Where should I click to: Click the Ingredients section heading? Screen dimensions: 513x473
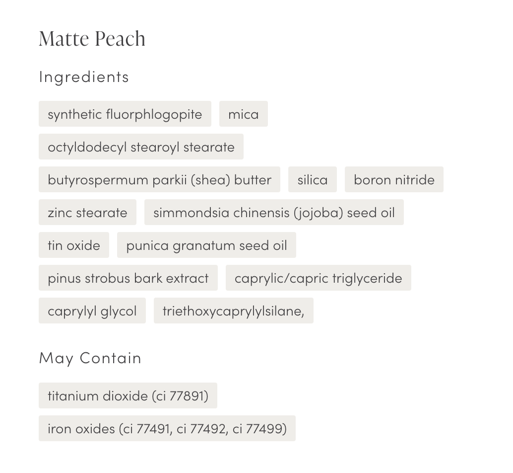point(84,77)
